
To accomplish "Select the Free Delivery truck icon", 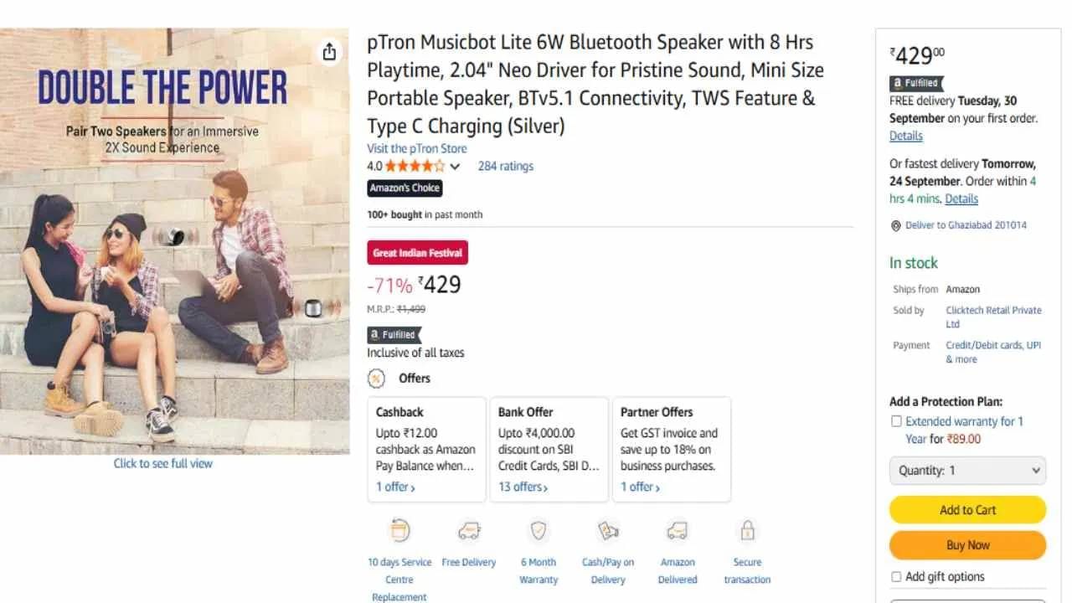I will (469, 530).
